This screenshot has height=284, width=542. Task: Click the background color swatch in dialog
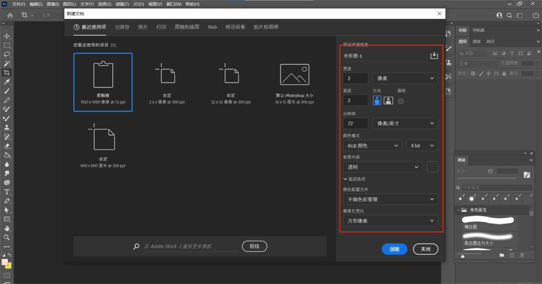coord(433,167)
